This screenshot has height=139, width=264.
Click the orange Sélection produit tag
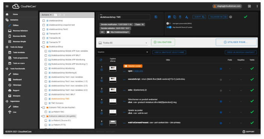coord(133,66)
